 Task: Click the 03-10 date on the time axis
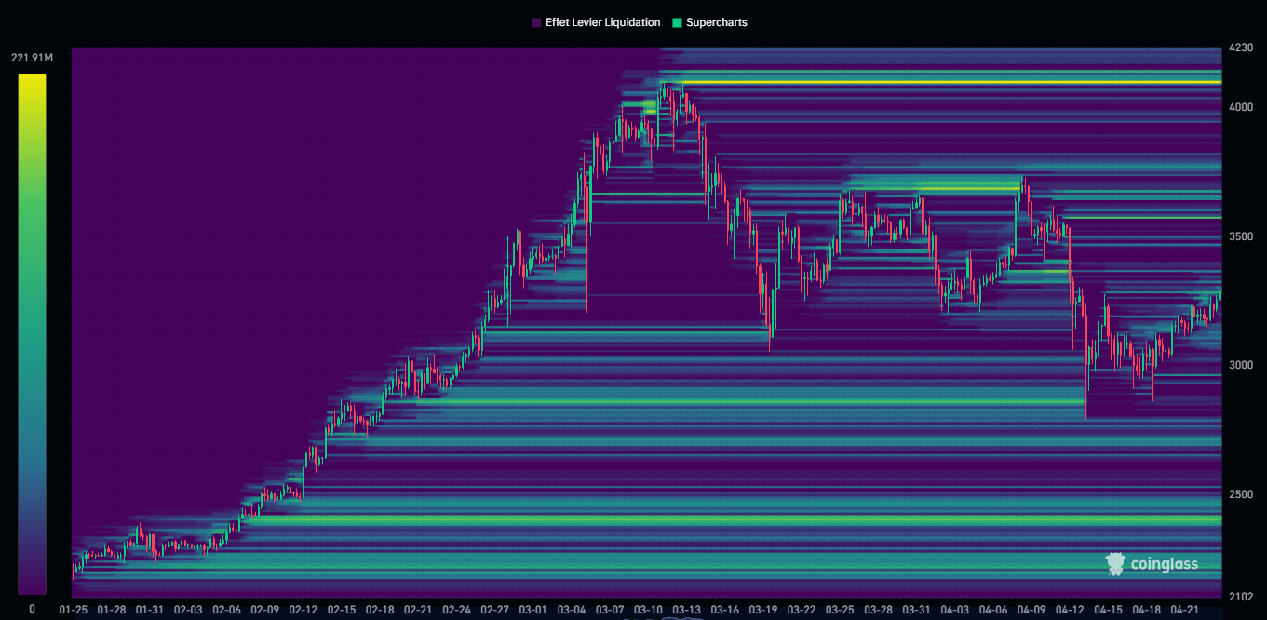[648, 610]
